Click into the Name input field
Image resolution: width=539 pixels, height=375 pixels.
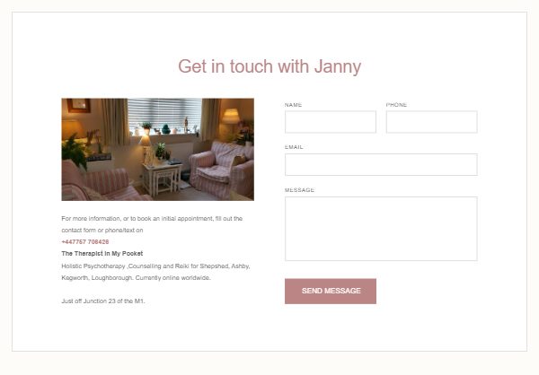tap(331, 122)
